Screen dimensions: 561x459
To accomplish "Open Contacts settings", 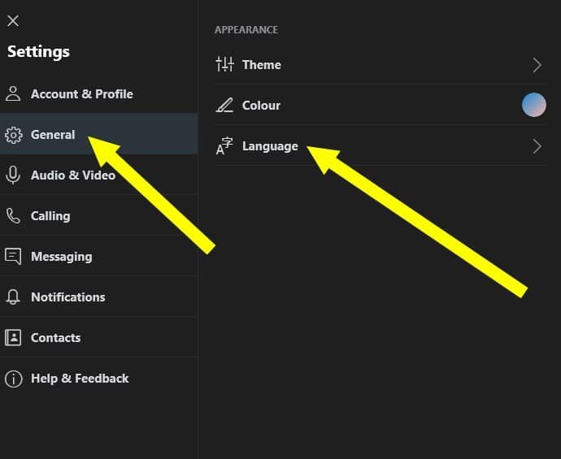I will point(98,337).
